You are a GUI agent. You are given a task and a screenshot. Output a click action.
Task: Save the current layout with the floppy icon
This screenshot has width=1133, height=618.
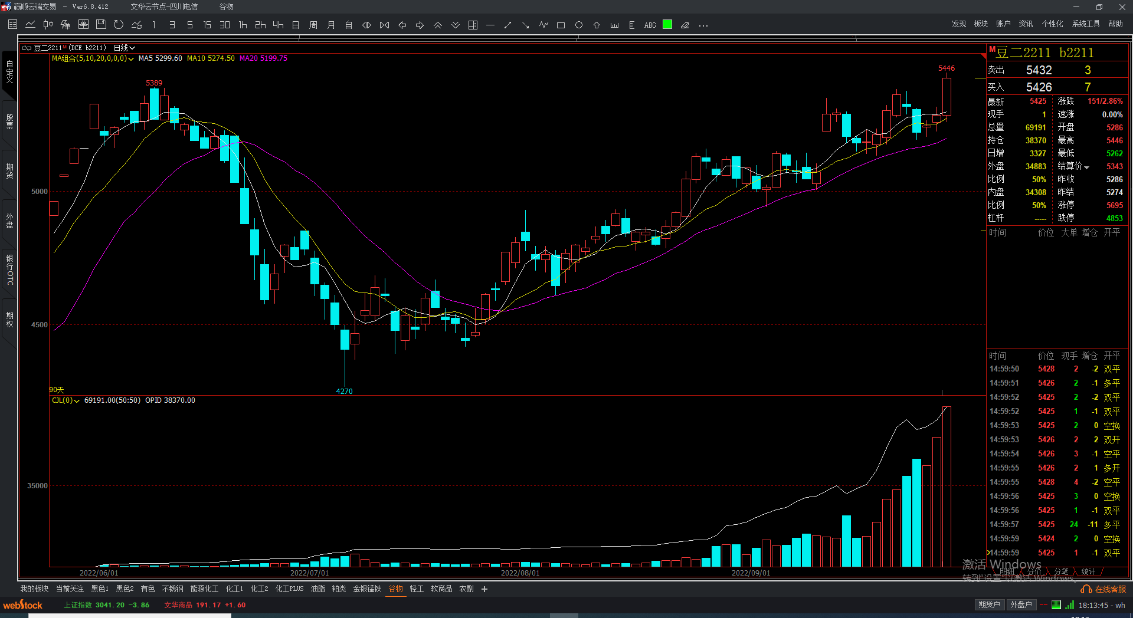point(101,25)
